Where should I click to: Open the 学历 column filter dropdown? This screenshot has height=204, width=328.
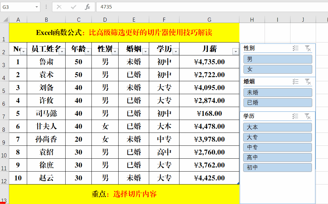click(x=176, y=51)
